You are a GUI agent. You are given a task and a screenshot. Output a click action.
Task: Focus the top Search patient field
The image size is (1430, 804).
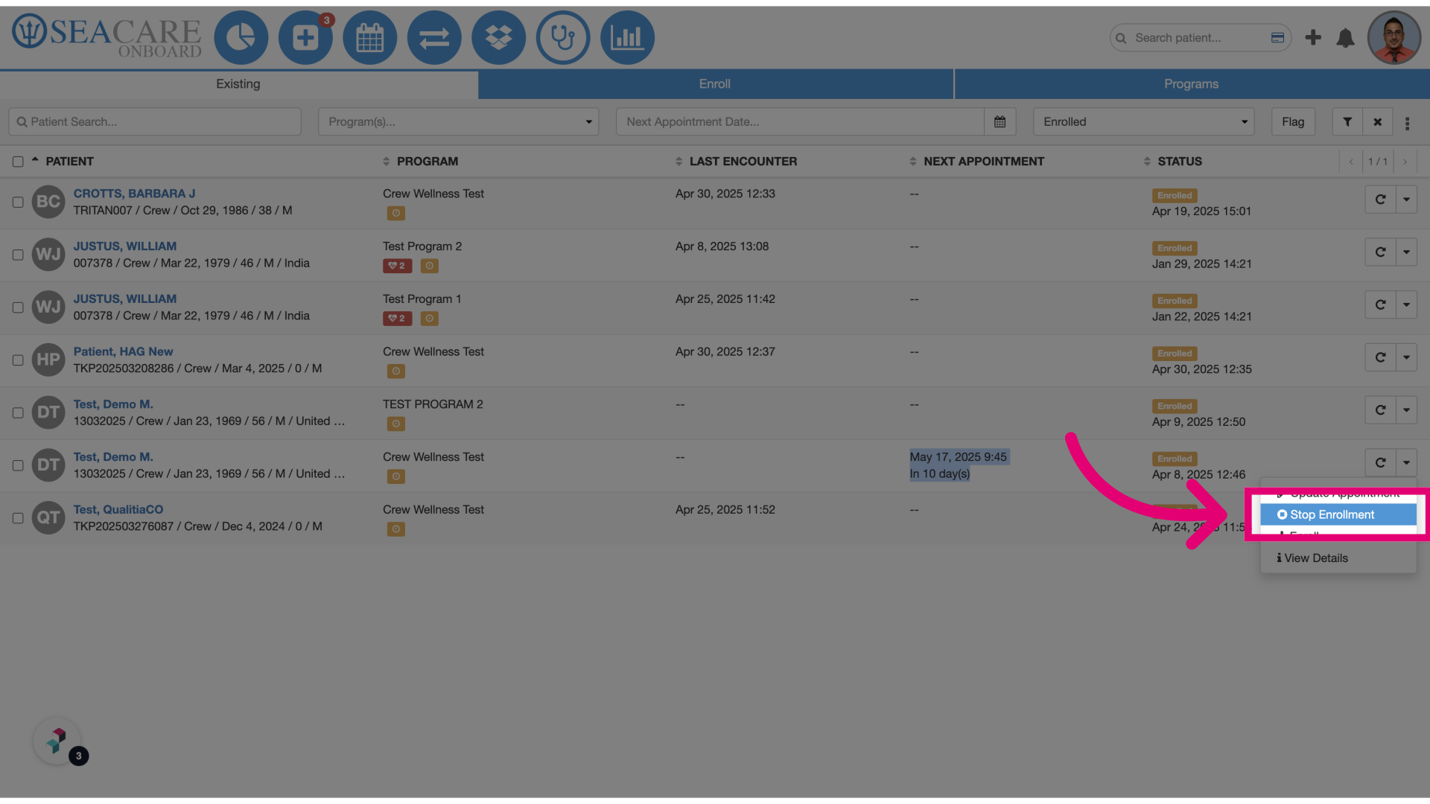(x=1200, y=38)
